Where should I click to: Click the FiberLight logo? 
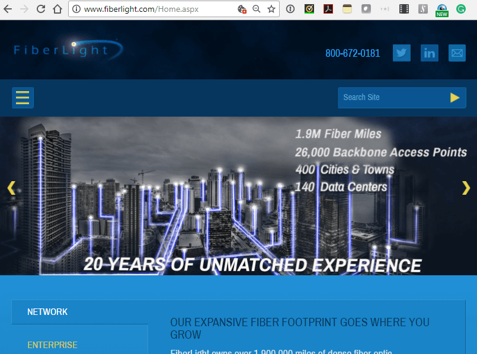point(65,50)
